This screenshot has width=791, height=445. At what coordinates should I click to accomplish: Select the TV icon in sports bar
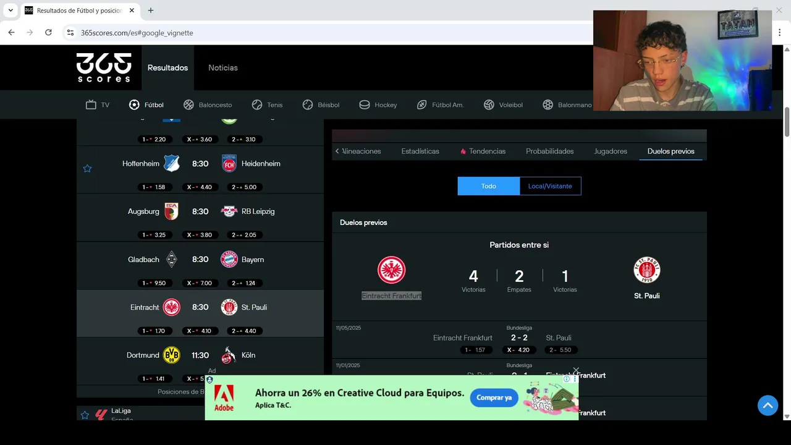(x=91, y=104)
